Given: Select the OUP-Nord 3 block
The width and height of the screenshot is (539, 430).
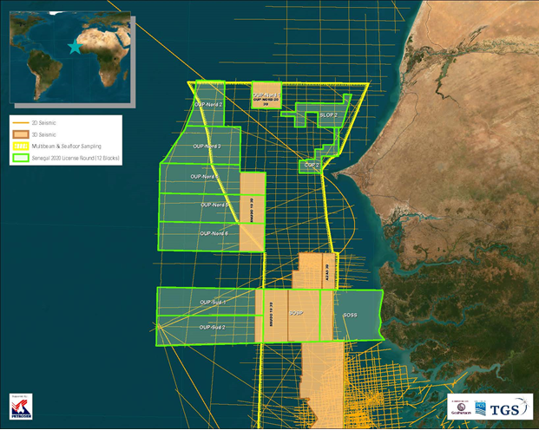Looking at the screenshot, I should (207, 147).
